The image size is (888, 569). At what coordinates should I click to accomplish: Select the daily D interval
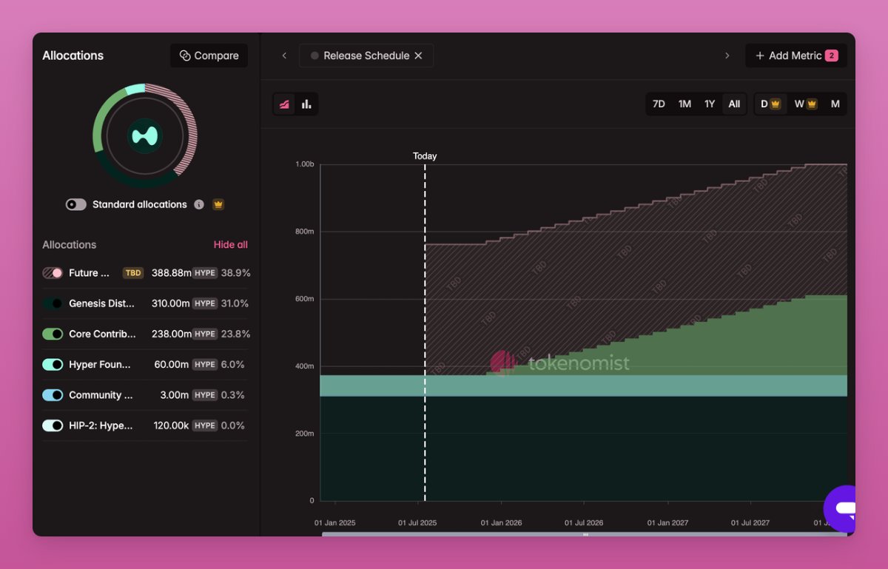coord(770,104)
